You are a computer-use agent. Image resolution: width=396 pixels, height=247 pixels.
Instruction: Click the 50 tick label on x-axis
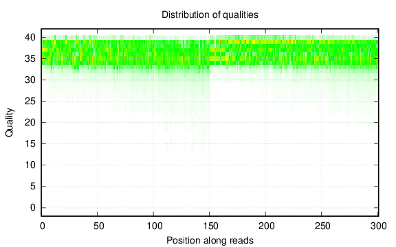coord(98,226)
